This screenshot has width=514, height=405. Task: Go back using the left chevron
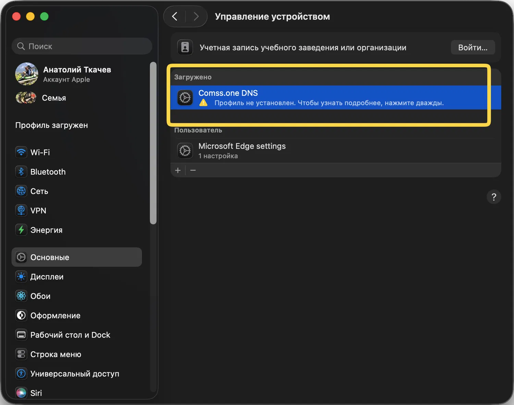(x=175, y=16)
